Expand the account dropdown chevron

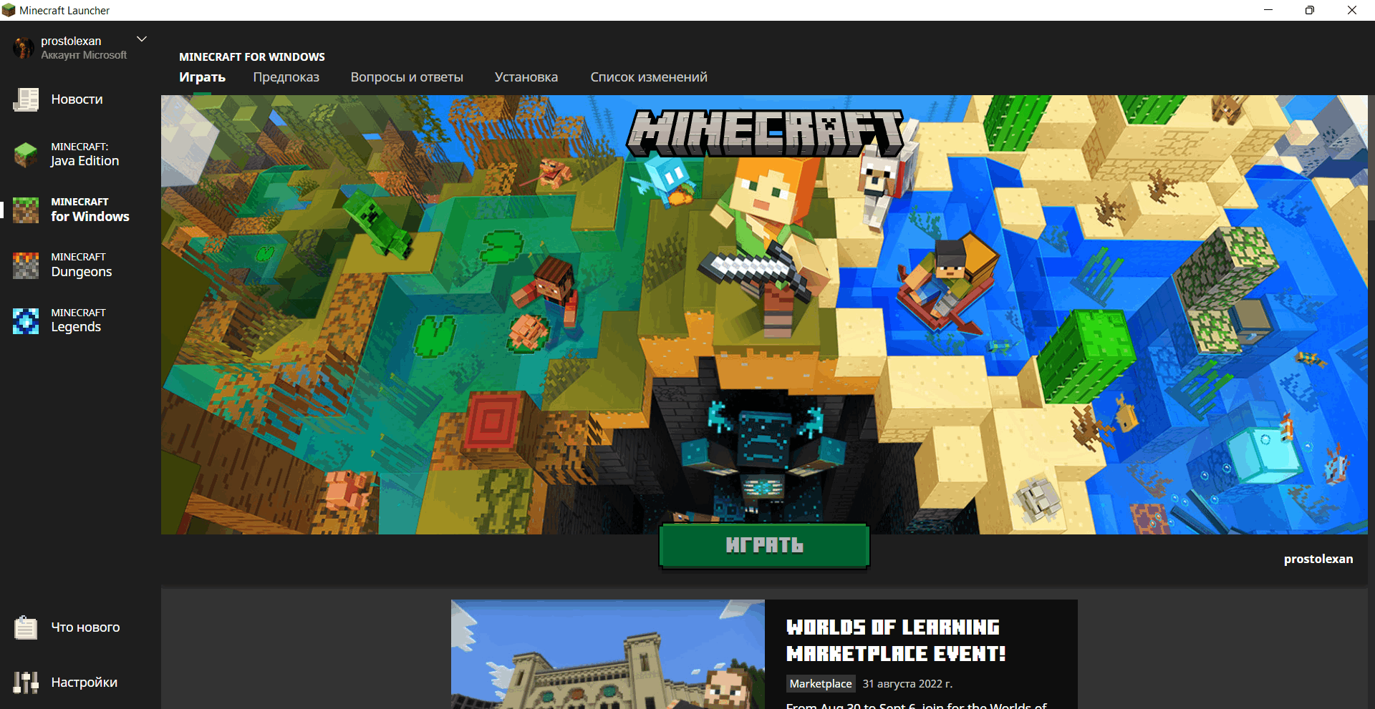pos(142,39)
